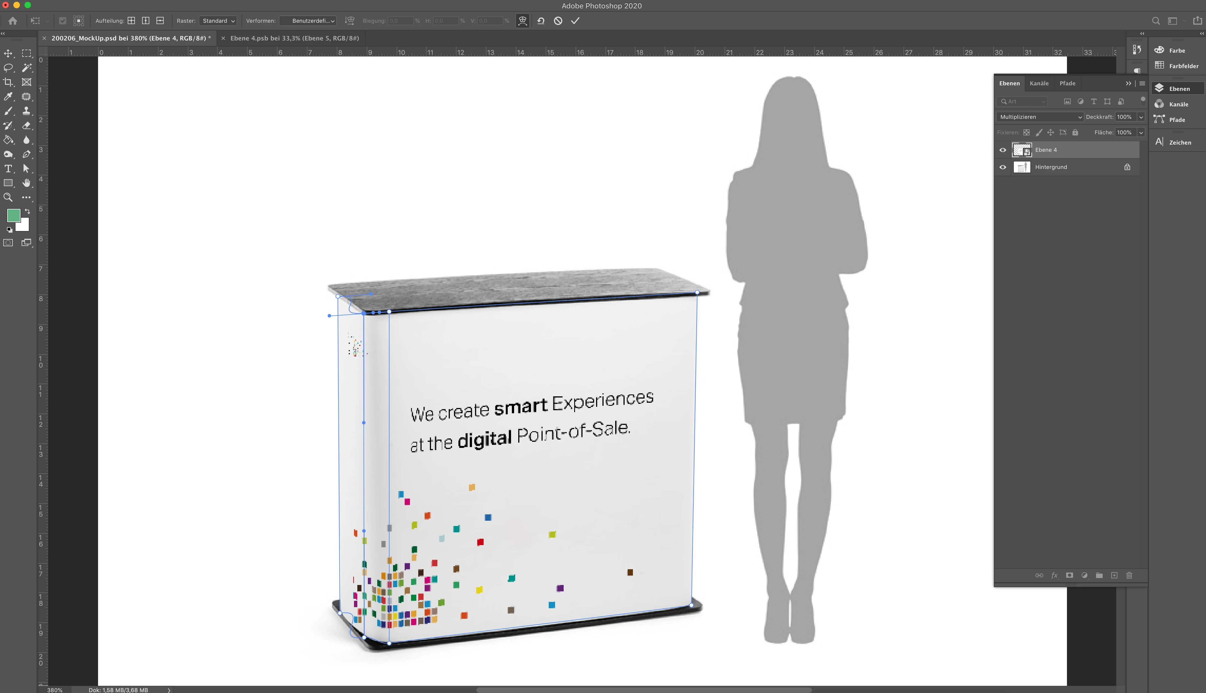1206x693 pixels.
Task: Select the Crop tool
Action: tap(8, 82)
